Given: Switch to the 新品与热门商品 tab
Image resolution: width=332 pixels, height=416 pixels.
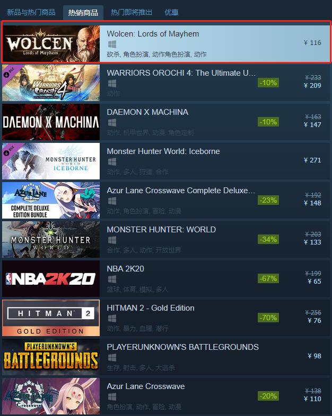Looking at the screenshot, I should pos(31,12).
